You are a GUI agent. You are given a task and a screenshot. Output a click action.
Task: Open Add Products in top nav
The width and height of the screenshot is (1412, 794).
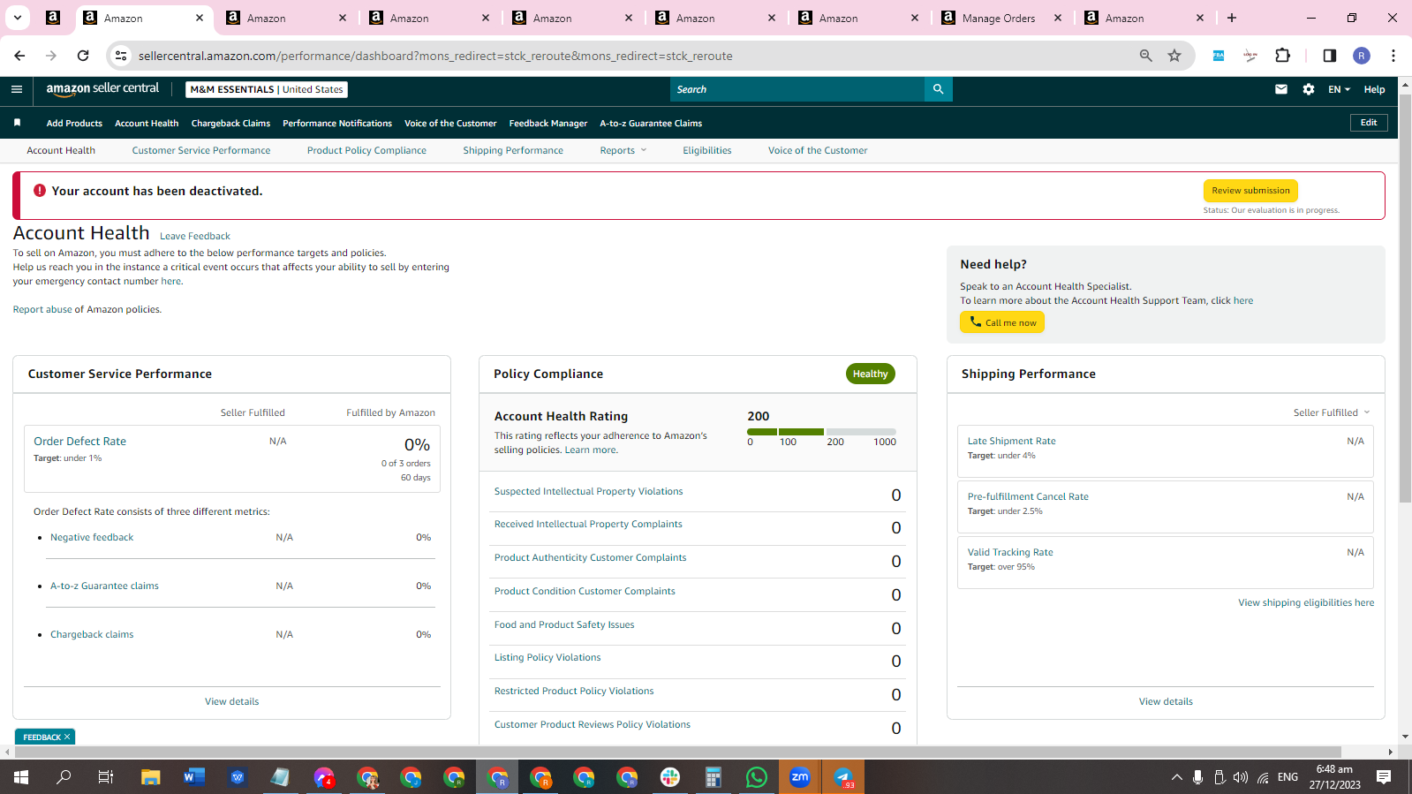pyautogui.click(x=74, y=123)
